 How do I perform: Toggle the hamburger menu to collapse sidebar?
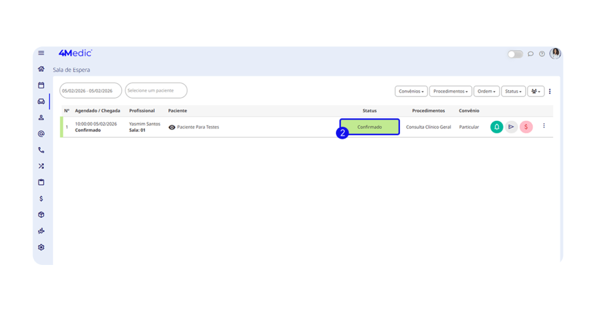[41, 53]
